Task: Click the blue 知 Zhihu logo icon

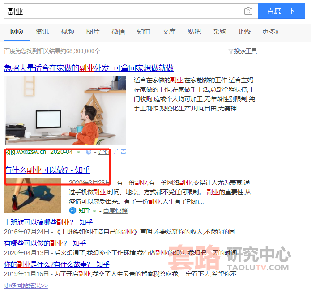Action: click(72, 210)
